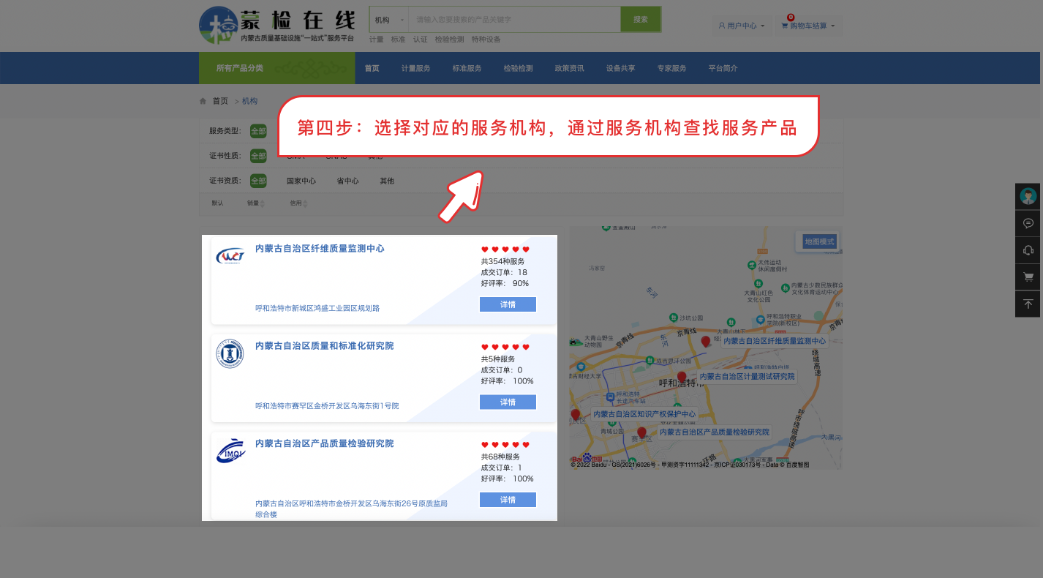Click the 地图模式 button on map
This screenshot has height=578, width=1043.
tap(818, 242)
